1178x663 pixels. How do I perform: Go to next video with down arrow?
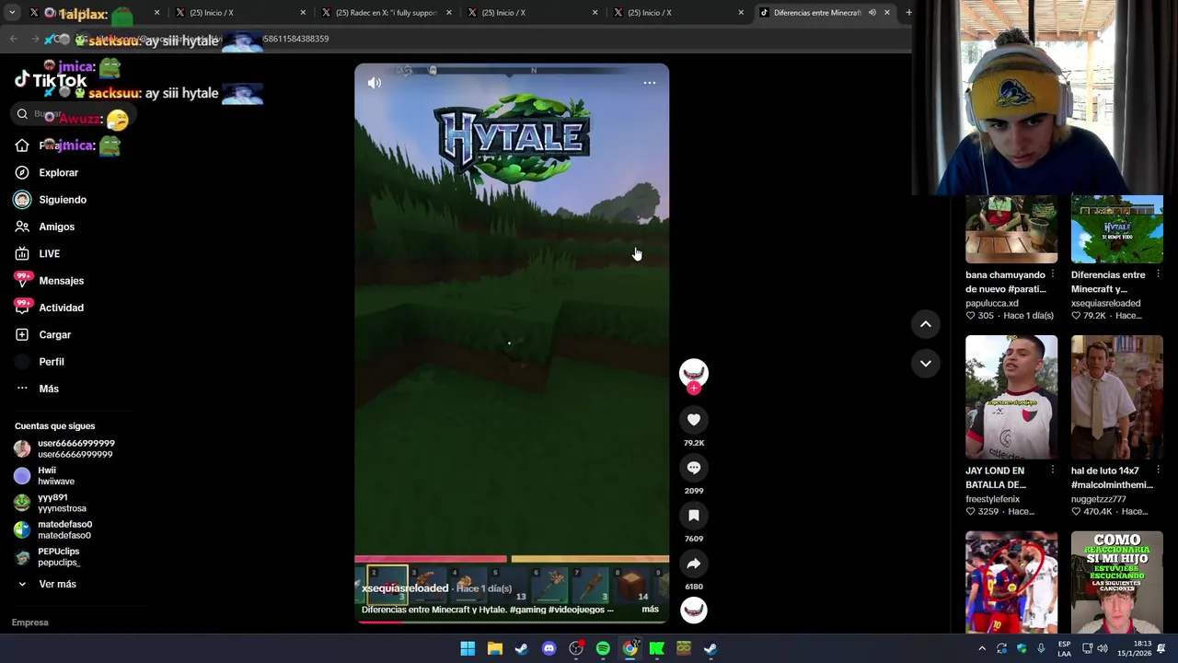click(x=926, y=364)
